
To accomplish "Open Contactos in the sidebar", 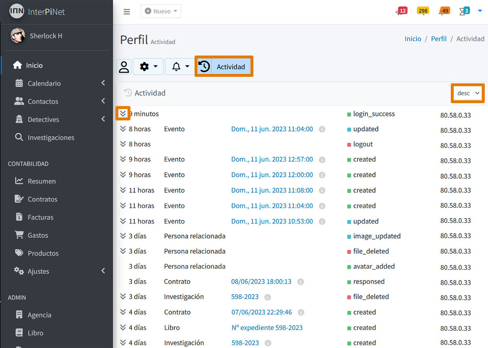I will (43, 101).
